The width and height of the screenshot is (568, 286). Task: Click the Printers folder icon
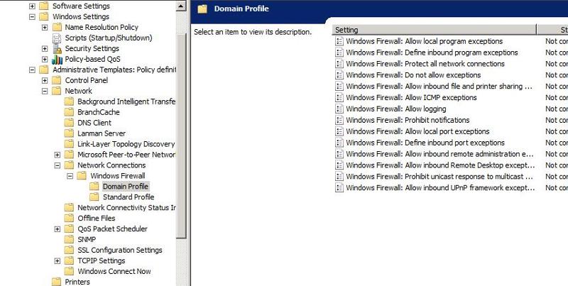coord(57,282)
